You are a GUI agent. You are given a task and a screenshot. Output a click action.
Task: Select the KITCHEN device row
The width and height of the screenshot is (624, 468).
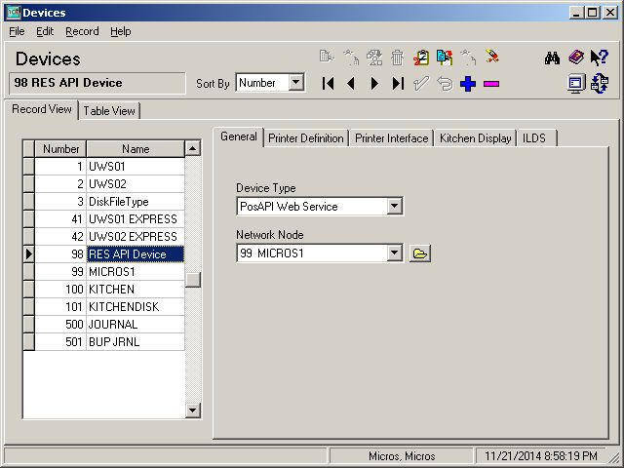point(110,289)
